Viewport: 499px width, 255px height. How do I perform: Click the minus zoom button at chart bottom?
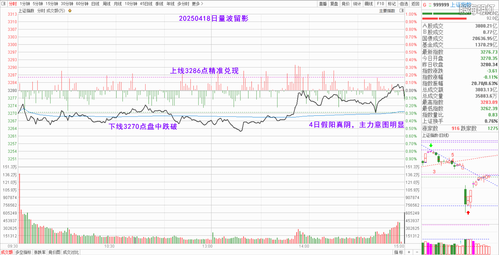[x=417, y=252]
